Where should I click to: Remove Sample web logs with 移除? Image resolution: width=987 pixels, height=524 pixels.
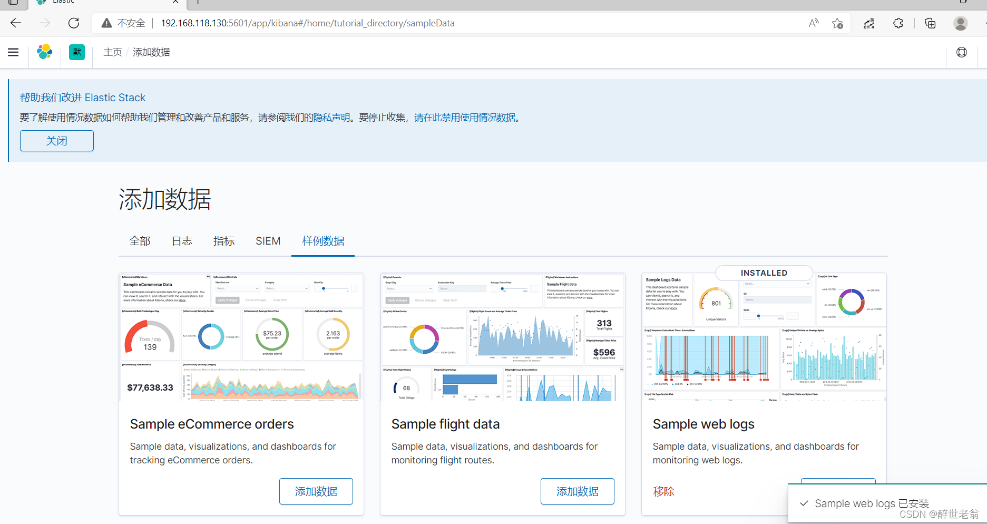[663, 491]
